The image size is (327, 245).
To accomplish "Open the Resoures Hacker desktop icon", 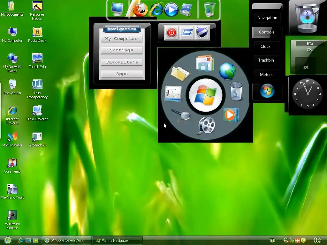I will 37,11.
